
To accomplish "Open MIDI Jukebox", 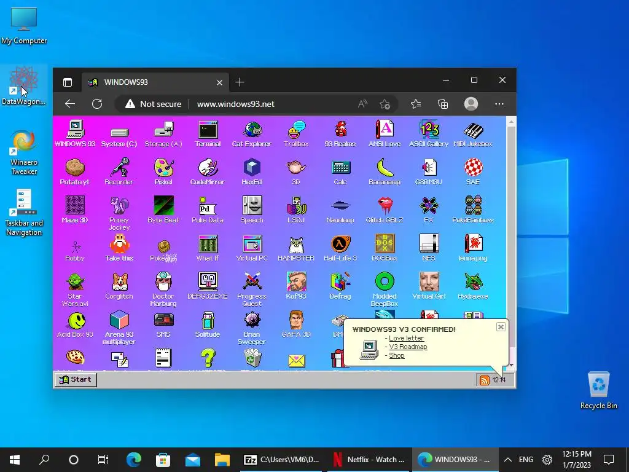I will pos(473,134).
